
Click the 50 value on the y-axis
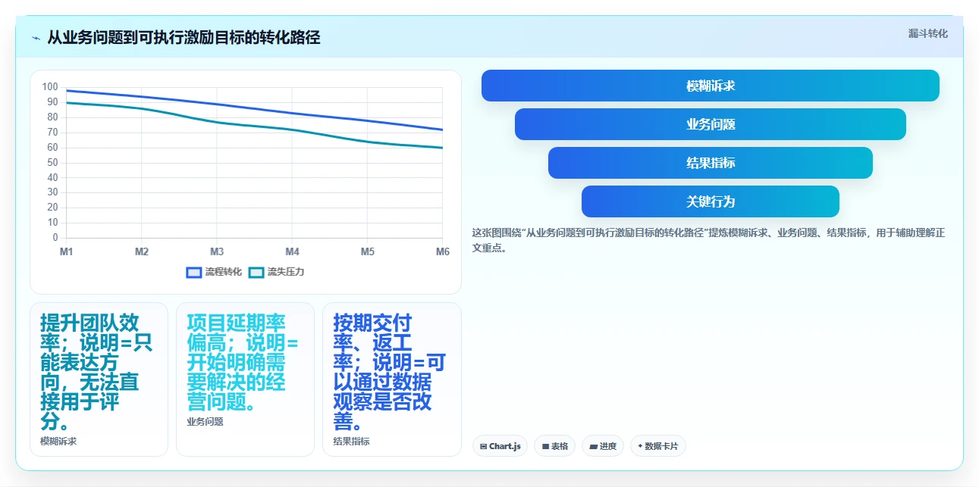tap(52, 162)
